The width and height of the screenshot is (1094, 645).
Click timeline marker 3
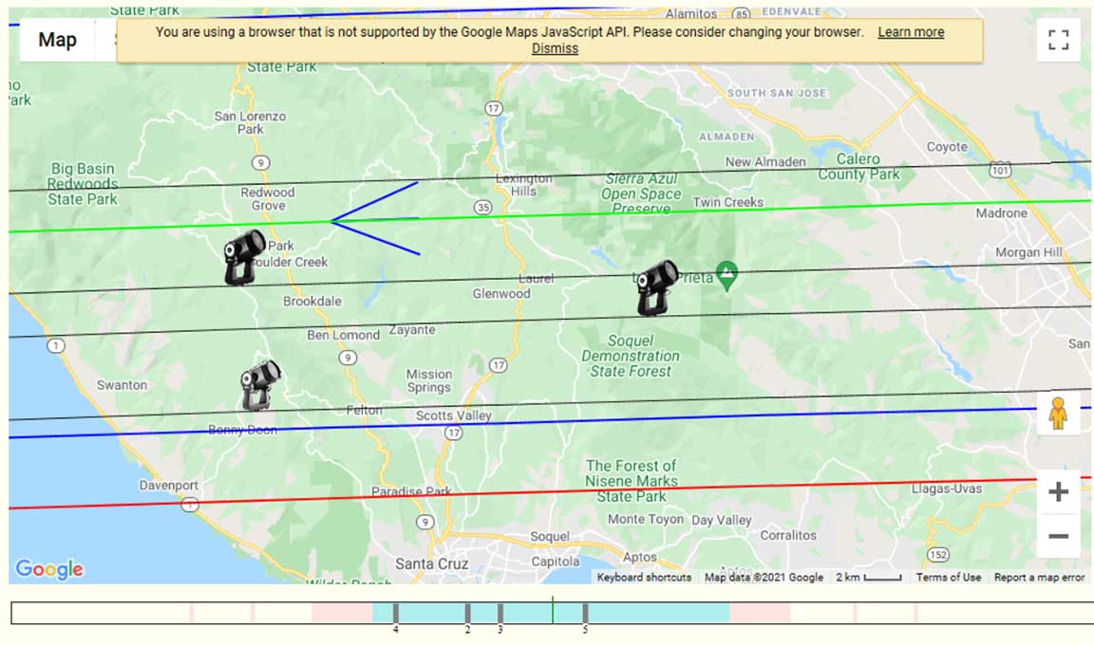click(500, 614)
